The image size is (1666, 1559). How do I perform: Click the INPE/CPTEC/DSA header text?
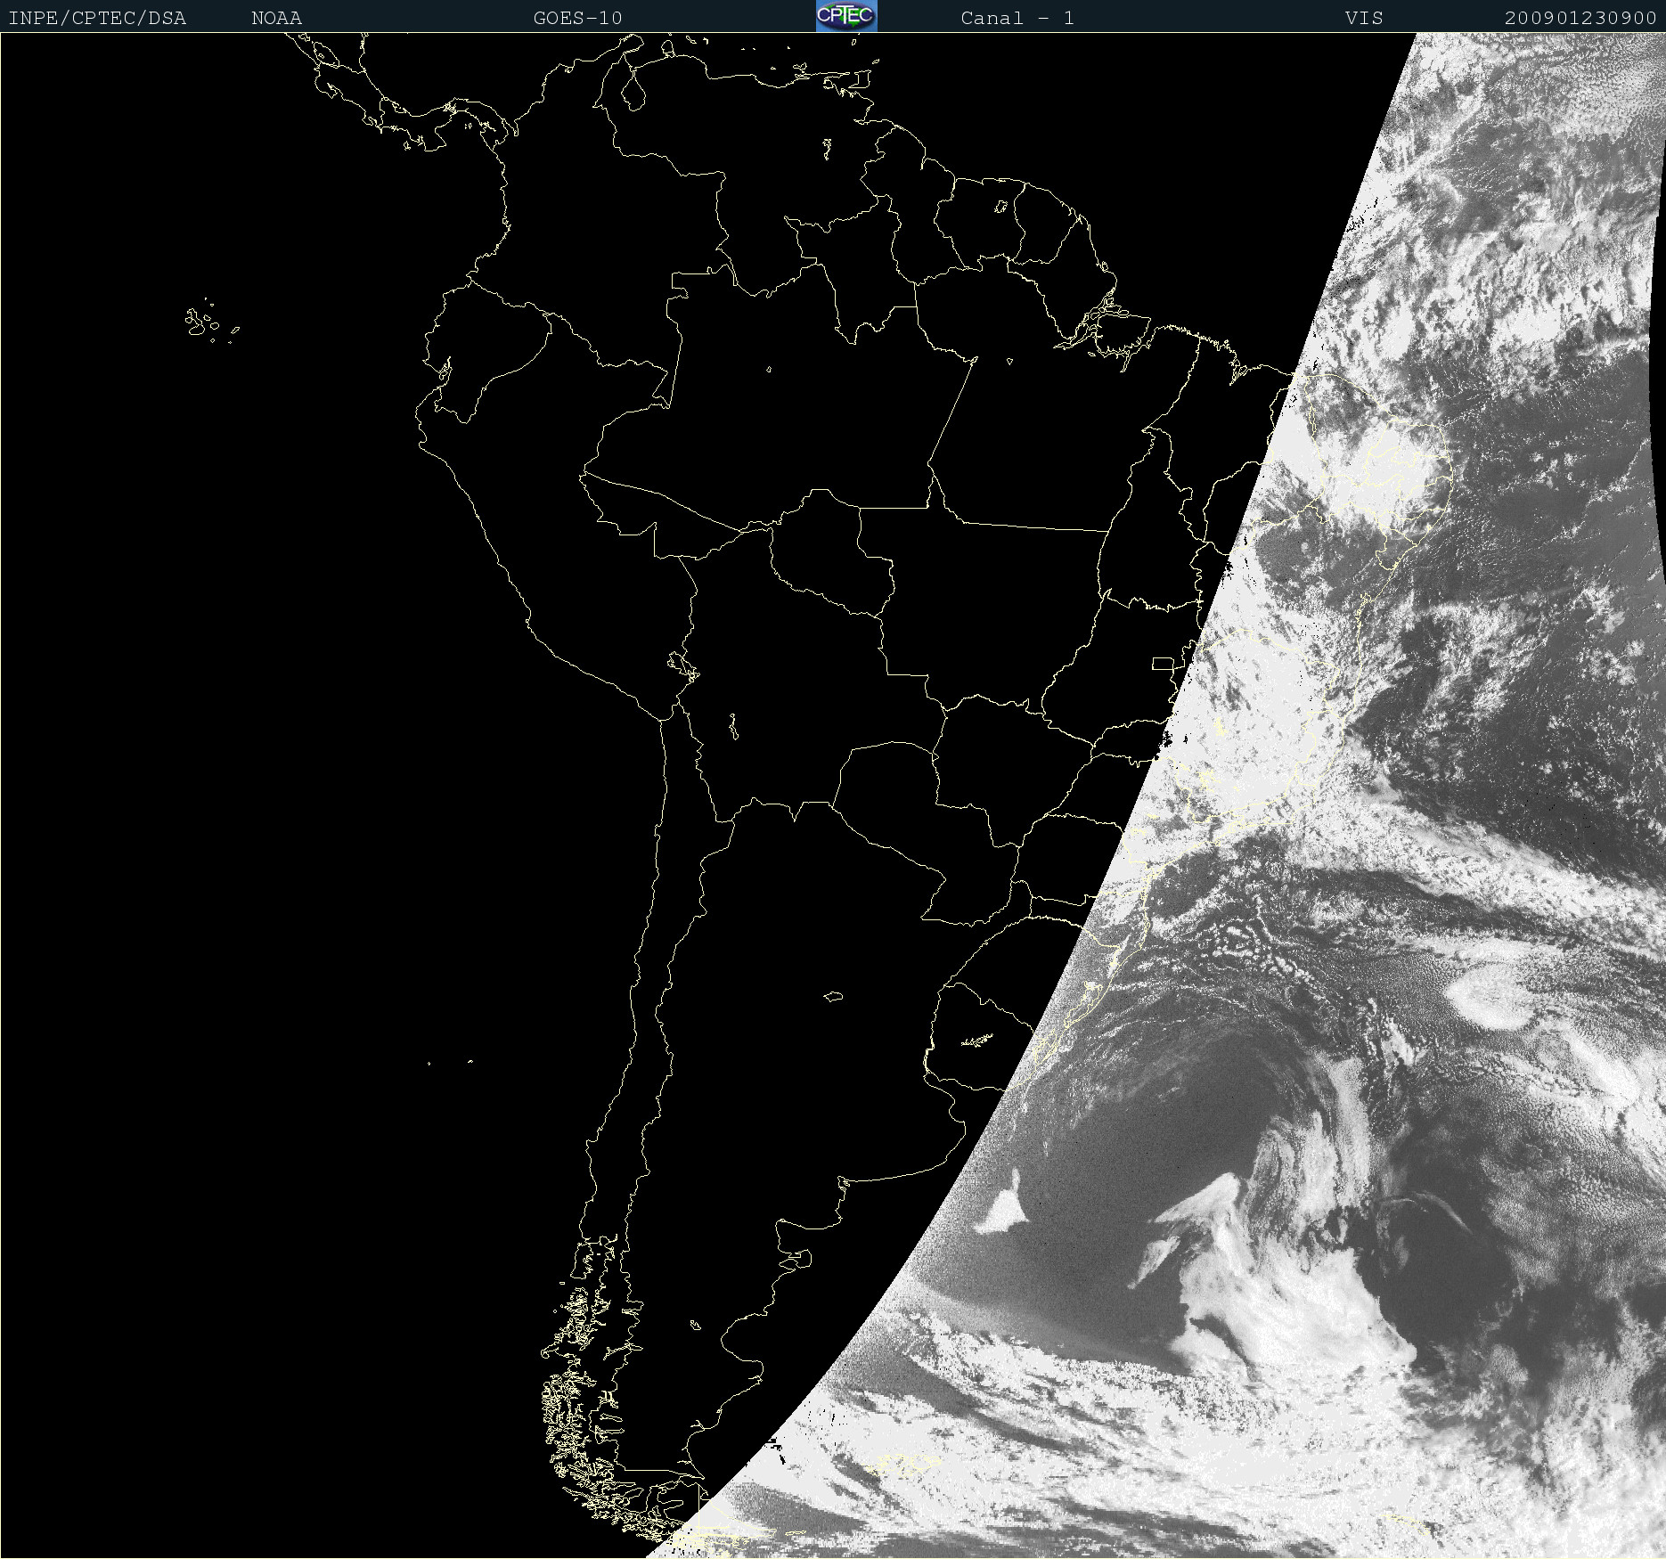click(97, 18)
